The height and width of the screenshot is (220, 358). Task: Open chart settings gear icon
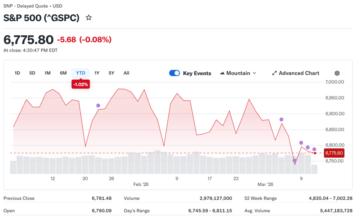(337, 73)
